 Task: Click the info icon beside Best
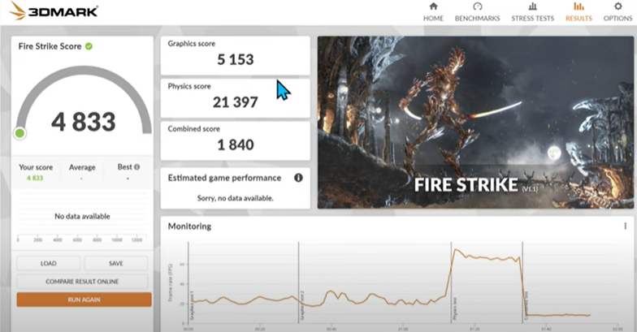tap(136, 167)
